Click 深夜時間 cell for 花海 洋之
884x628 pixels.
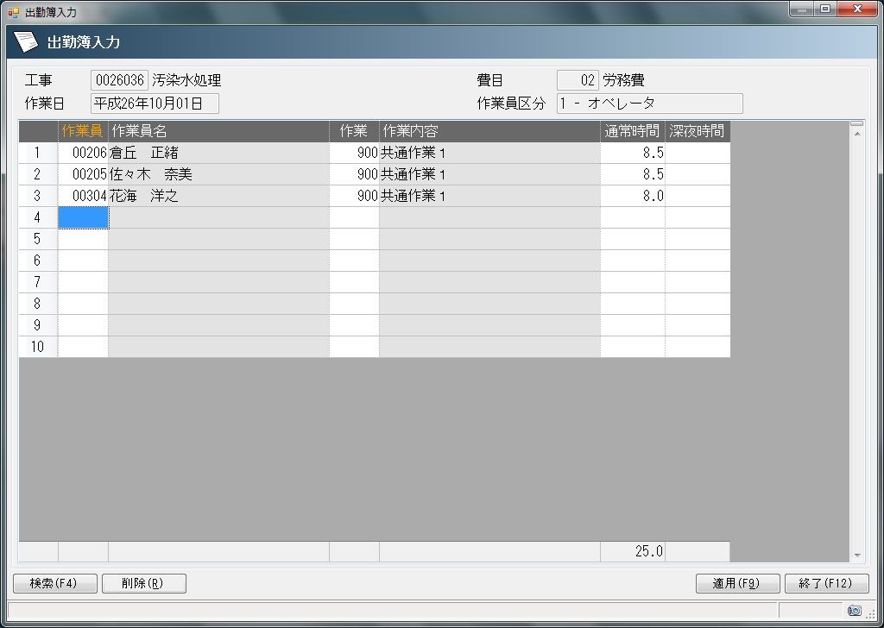pos(698,196)
